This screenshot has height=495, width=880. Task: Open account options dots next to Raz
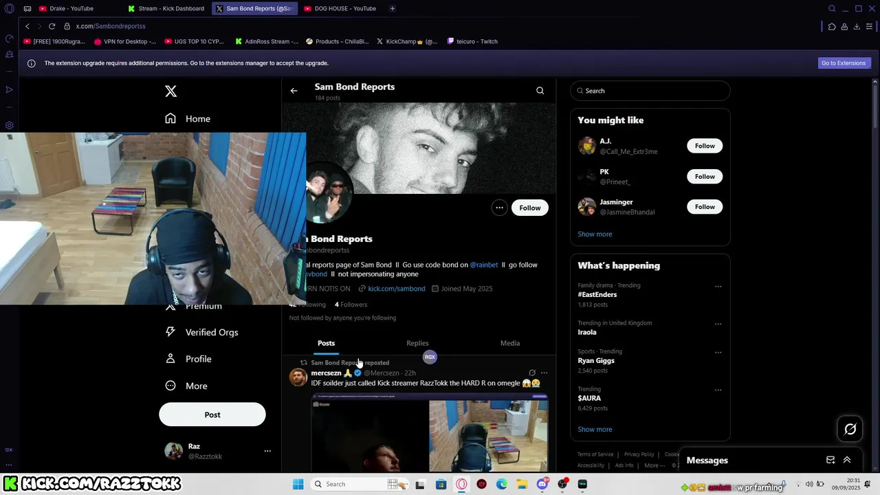(x=267, y=451)
